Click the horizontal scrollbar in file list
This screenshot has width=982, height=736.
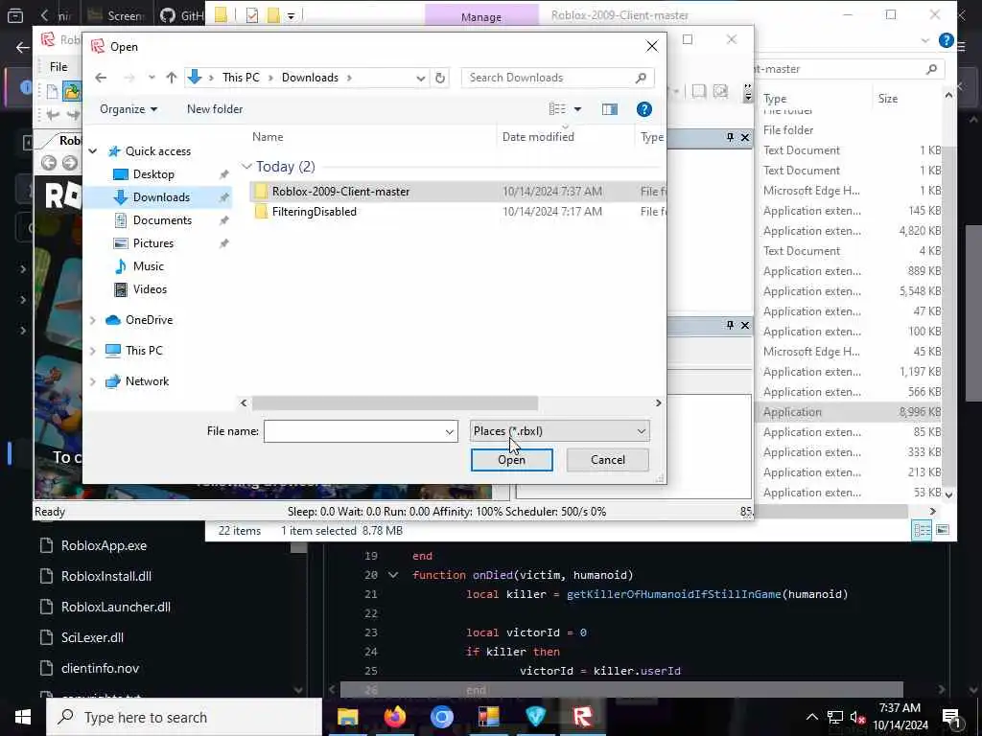pyautogui.click(x=394, y=403)
